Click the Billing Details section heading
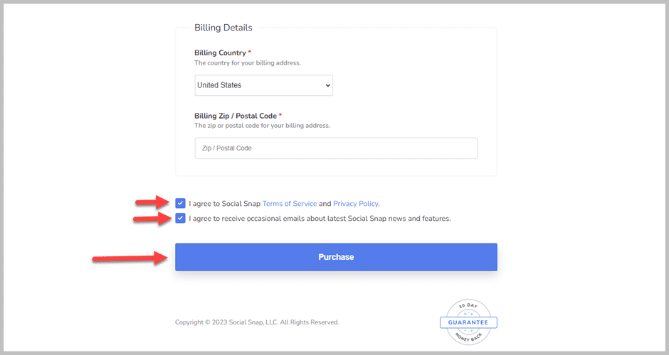The width and height of the screenshot is (669, 355). (223, 28)
